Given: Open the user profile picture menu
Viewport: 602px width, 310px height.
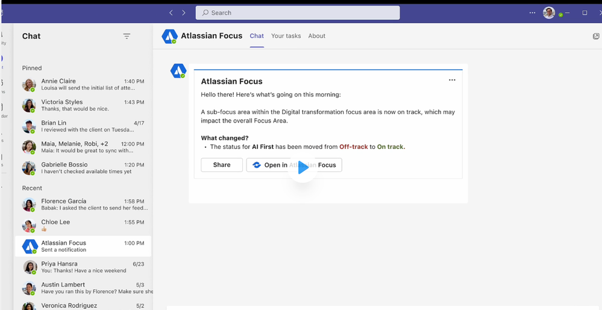Looking at the screenshot, I should [x=548, y=13].
